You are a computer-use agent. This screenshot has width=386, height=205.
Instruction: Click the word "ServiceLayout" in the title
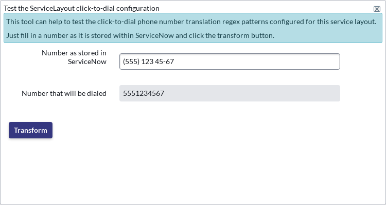tap(52, 8)
